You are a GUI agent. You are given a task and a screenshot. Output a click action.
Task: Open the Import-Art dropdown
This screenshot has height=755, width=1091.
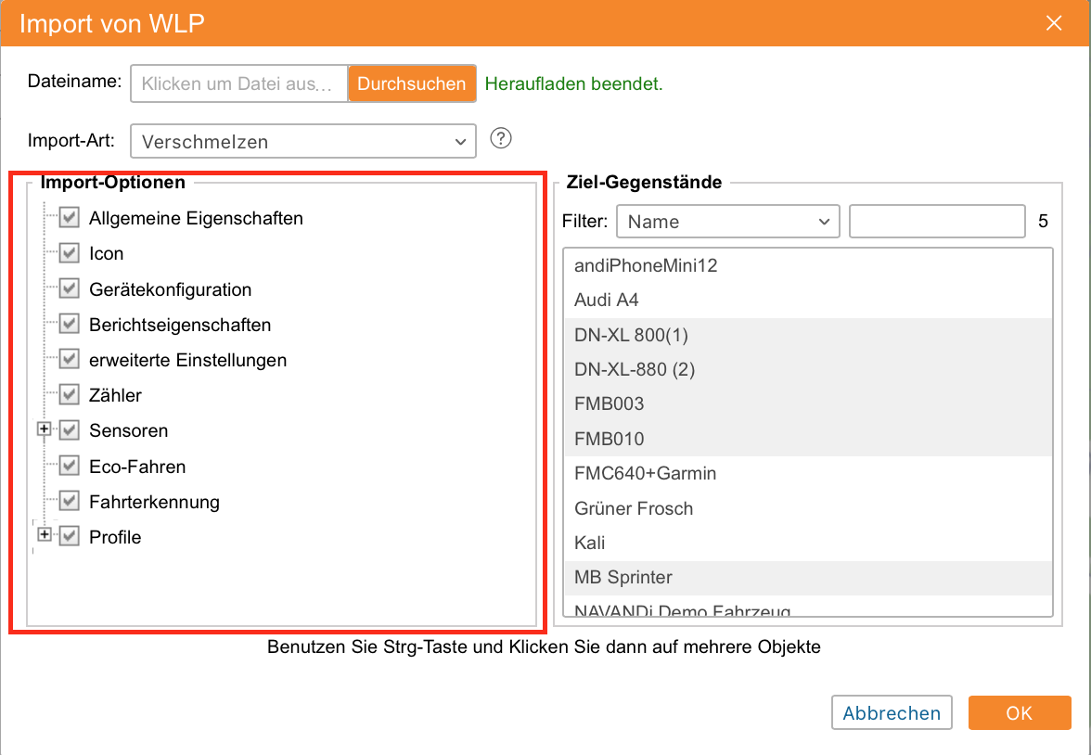click(302, 142)
